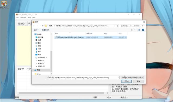
Task: Toggle the preview pane icon
Action: click(x=139, y=30)
